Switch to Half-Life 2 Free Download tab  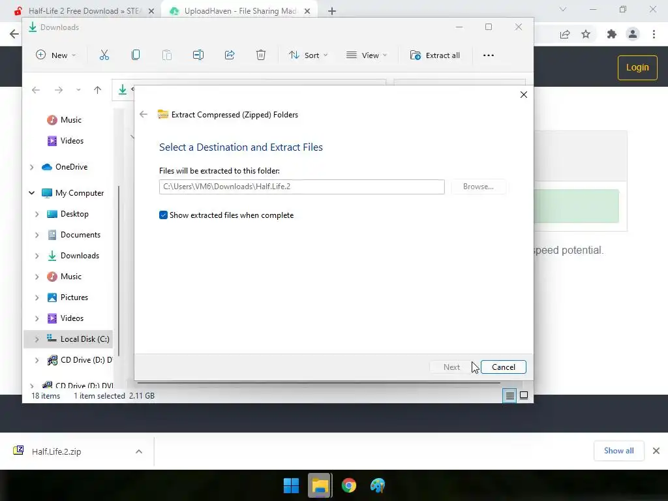(x=83, y=11)
